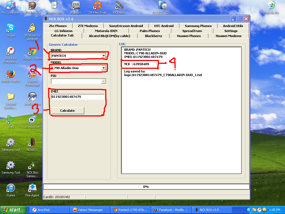Click the Windows start button
285x214 pixels.
[x=13, y=210]
